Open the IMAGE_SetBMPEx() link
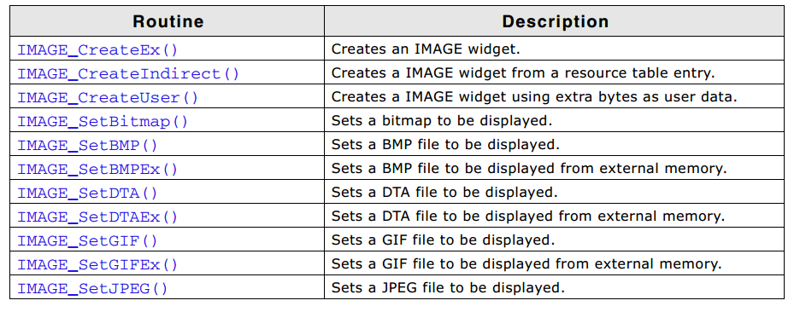The height and width of the screenshot is (312, 800). (x=97, y=169)
